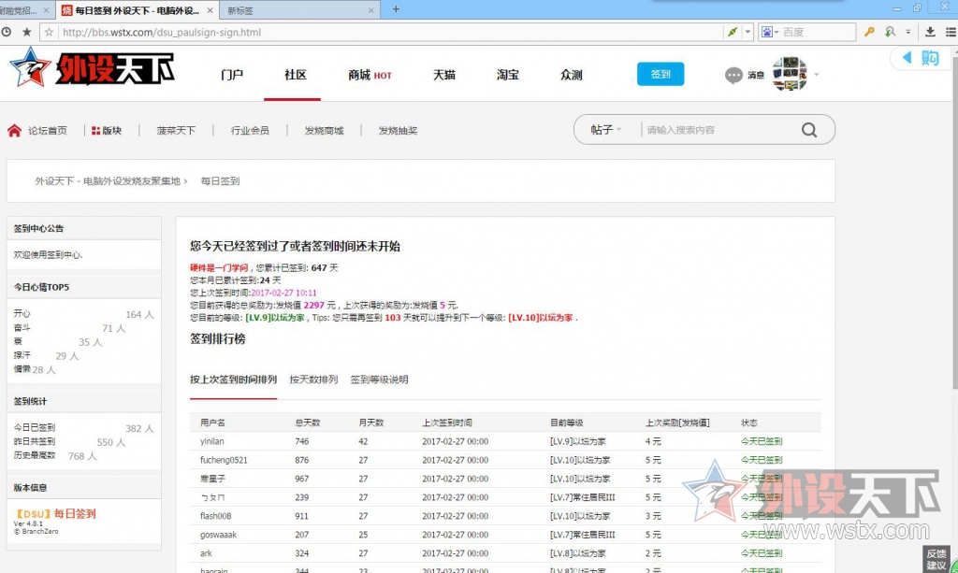This screenshot has height=573, width=958.
Task: Expand the dropdown arrow beside user avatar
Action: [817, 75]
